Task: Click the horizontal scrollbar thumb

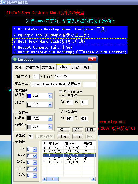Action: 53,179
